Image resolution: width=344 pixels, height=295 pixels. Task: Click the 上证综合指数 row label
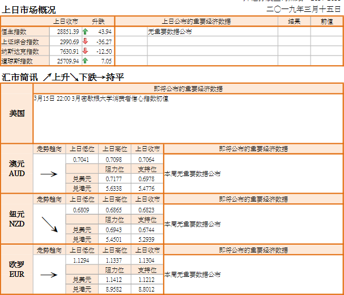(20, 42)
